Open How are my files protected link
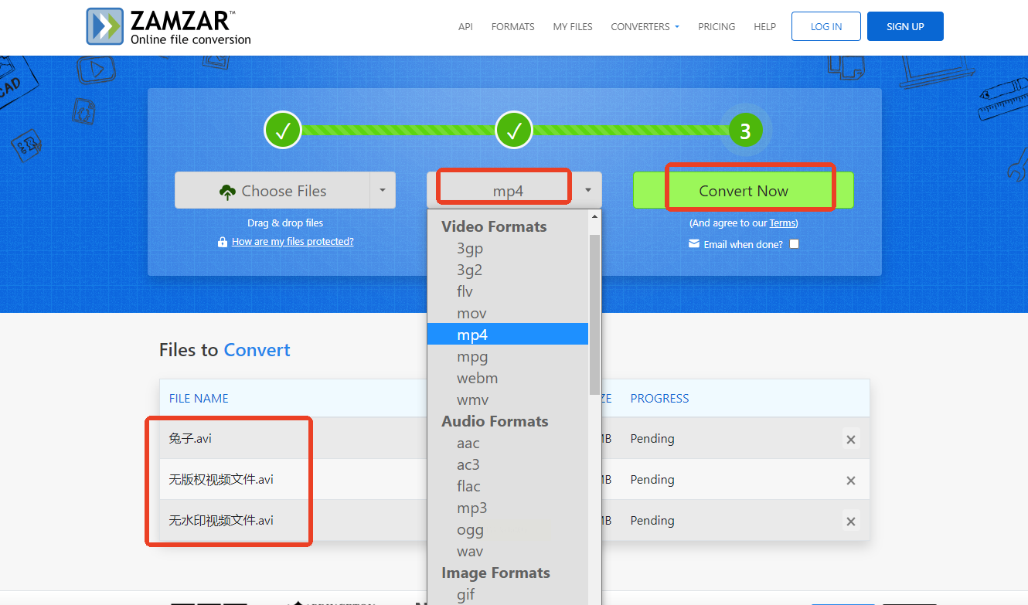The height and width of the screenshot is (605, 1028). coord(293,242)
